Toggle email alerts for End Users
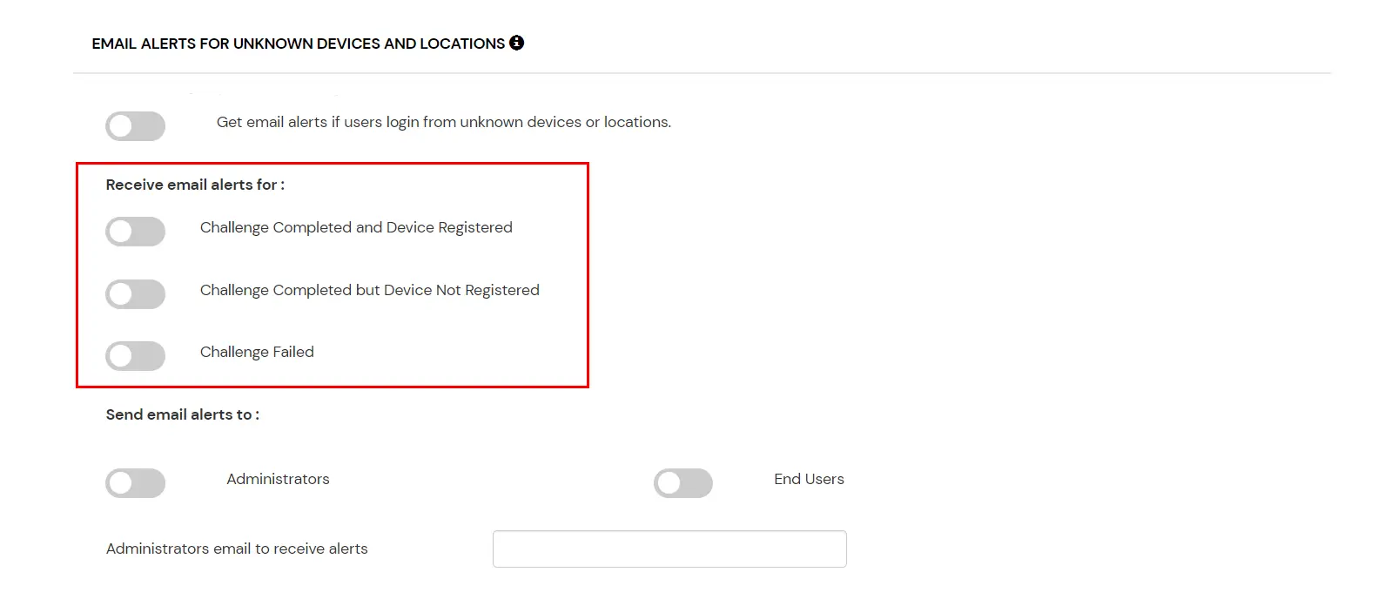Viewport: 1398px width, 606px height. (x=684, y=482)
